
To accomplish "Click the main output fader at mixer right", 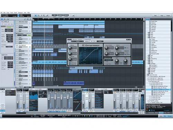I will click(139, 99).
